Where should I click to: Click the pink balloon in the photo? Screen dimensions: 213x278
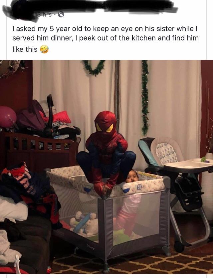tap(8, 117)
